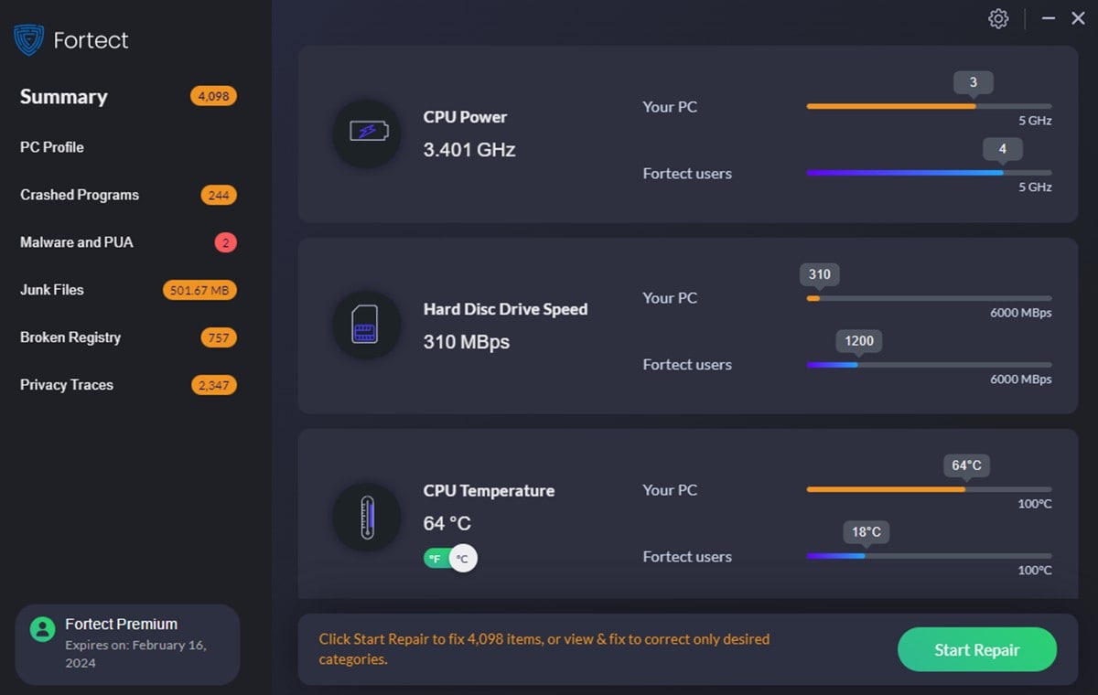Click the Your PC CPU Power bar
Image resolution: width=1098 pixels, height=695 pixels.
point(929,106)
